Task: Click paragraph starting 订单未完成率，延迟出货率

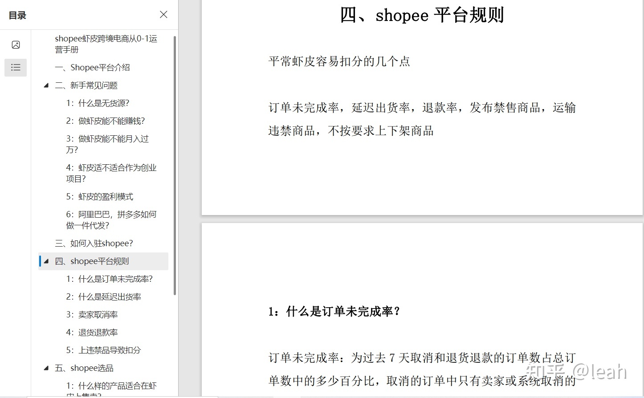Action: pyautogui.click(x=422, y=119)
